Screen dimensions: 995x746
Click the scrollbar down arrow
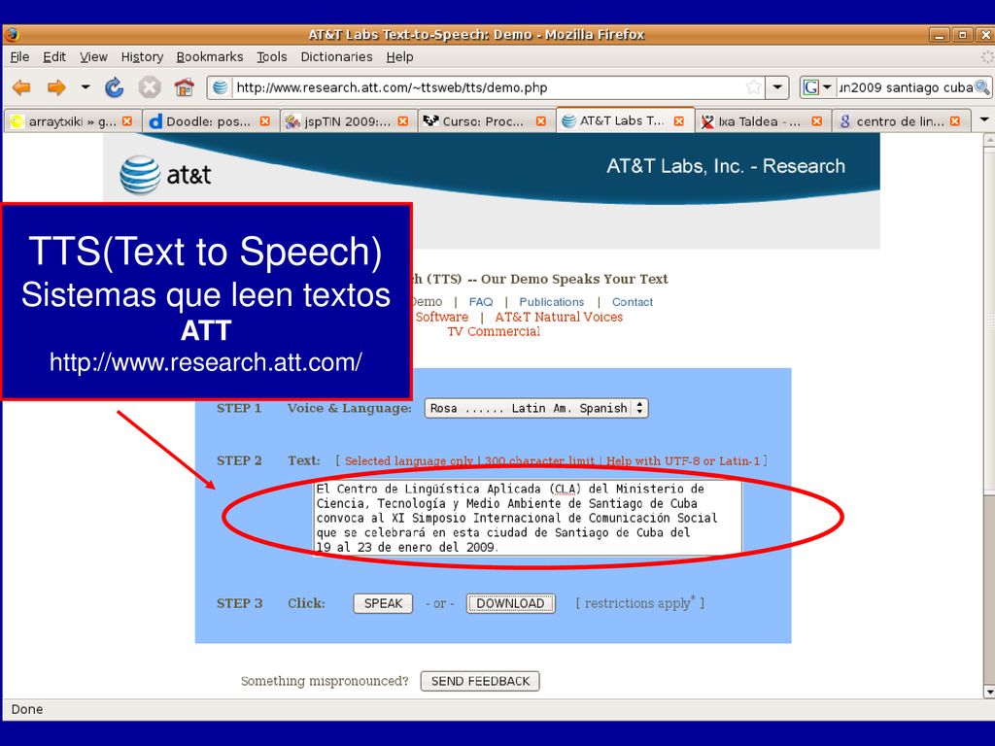tap(988, 692)
